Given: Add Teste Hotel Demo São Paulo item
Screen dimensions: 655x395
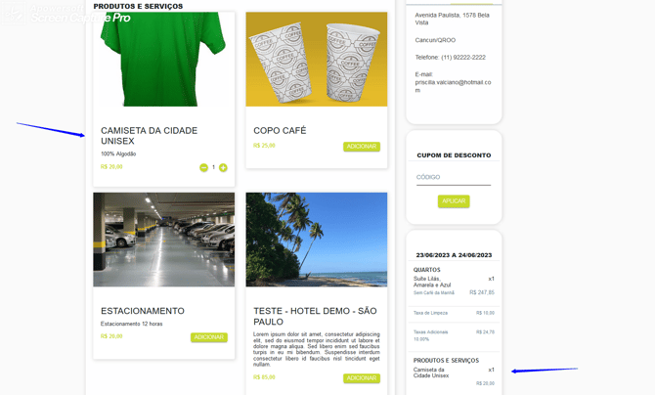Looking at the screenshot, I should click(x=362, y=377).
